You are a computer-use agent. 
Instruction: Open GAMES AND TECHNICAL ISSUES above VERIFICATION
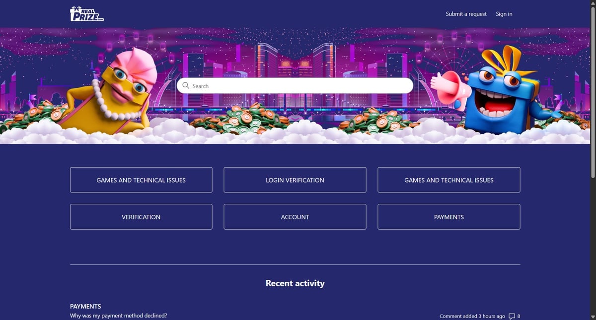141,180
